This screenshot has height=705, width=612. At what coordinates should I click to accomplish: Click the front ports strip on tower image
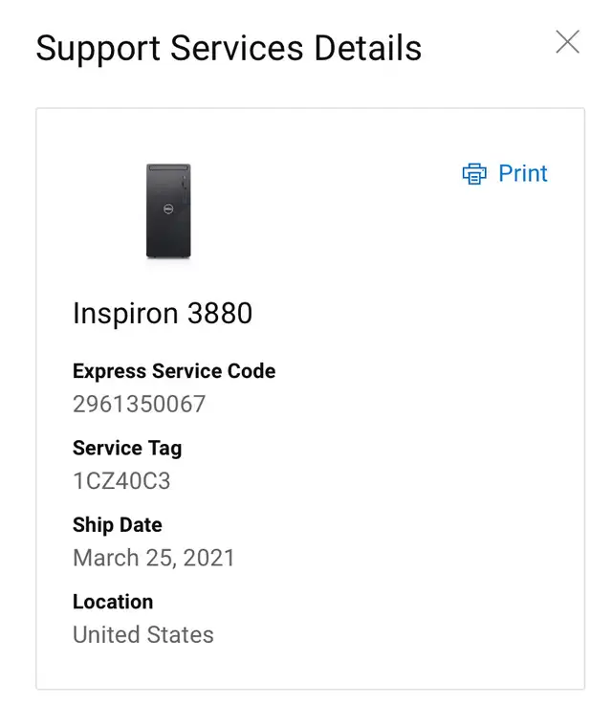[184, 189]
